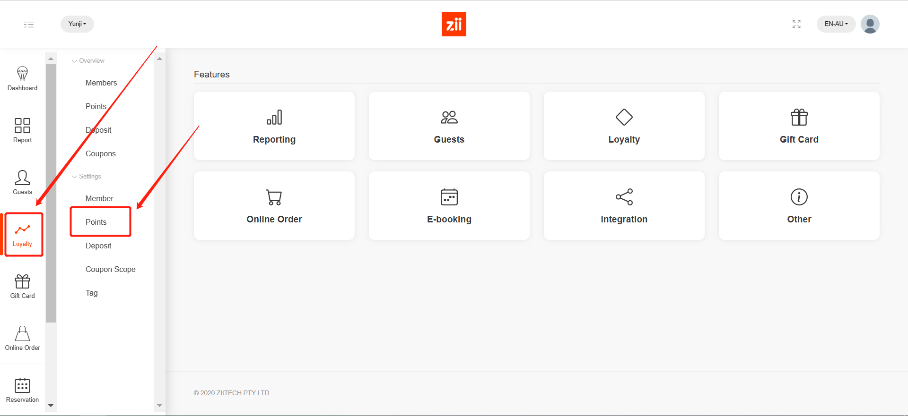Open Coupon Scope under Settings
The image size is (908, 416).
111,269
